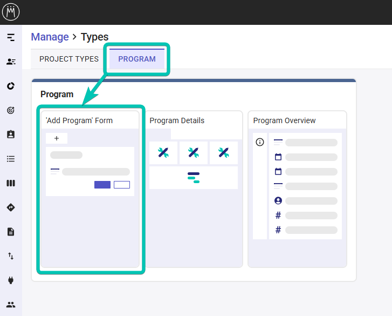Click the second calendar icon in Program Overview
Screen dimensions: 392x316
click(278, 172)
